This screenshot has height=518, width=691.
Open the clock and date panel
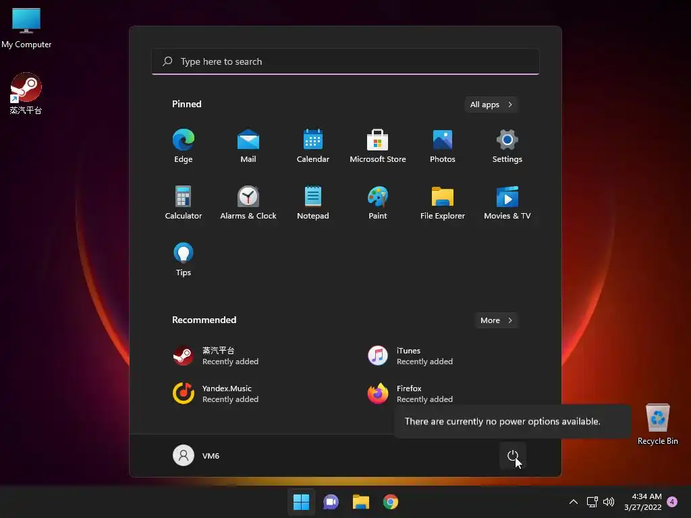pos(642,502)
